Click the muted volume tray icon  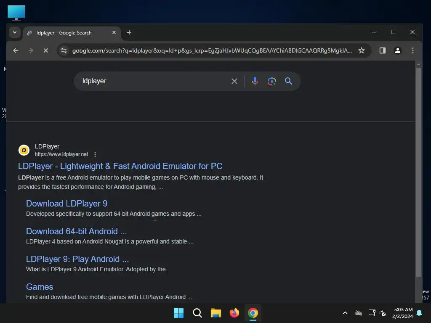pyautogui.click(x=383, y=313)
